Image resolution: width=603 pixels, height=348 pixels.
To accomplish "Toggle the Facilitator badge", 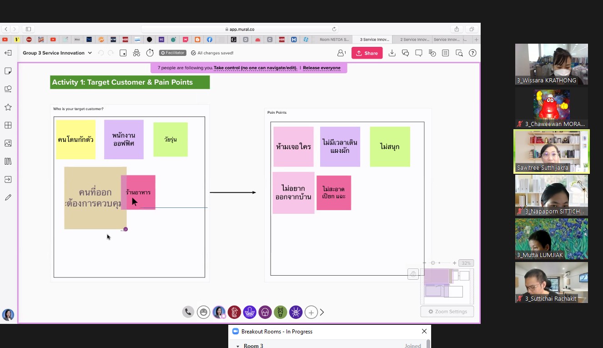I will (172, 53).
